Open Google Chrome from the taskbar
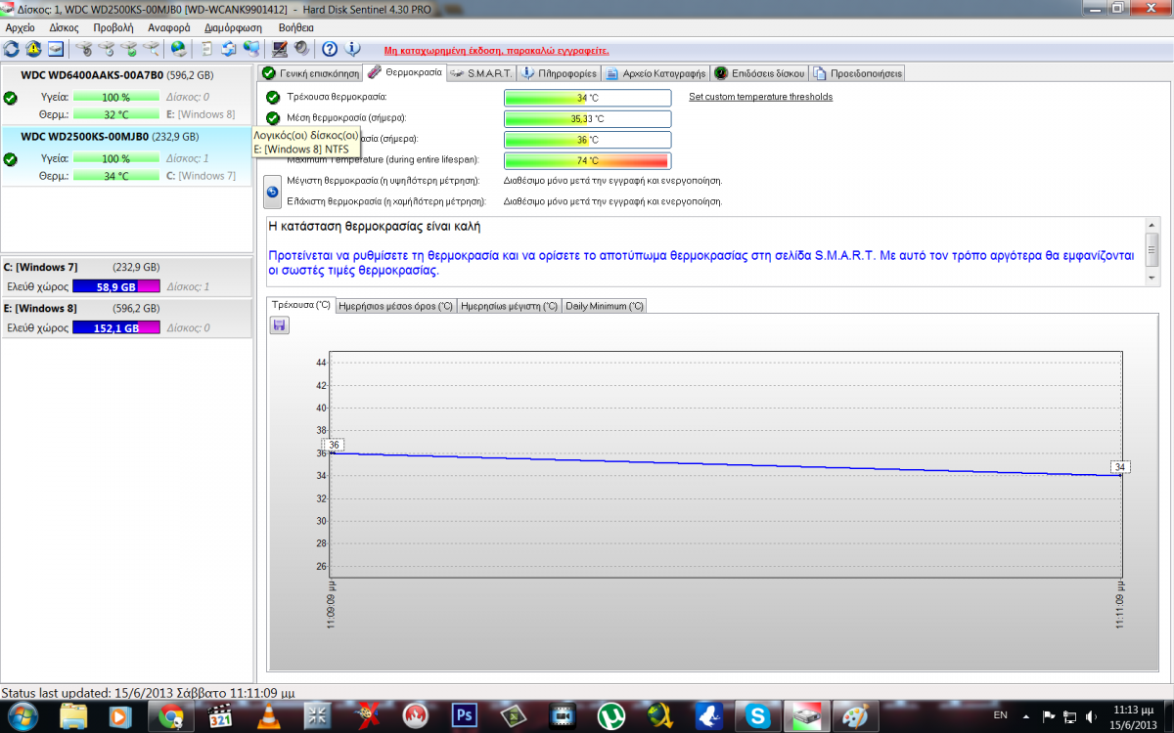1174x733 pixels. tap(170, 716)
